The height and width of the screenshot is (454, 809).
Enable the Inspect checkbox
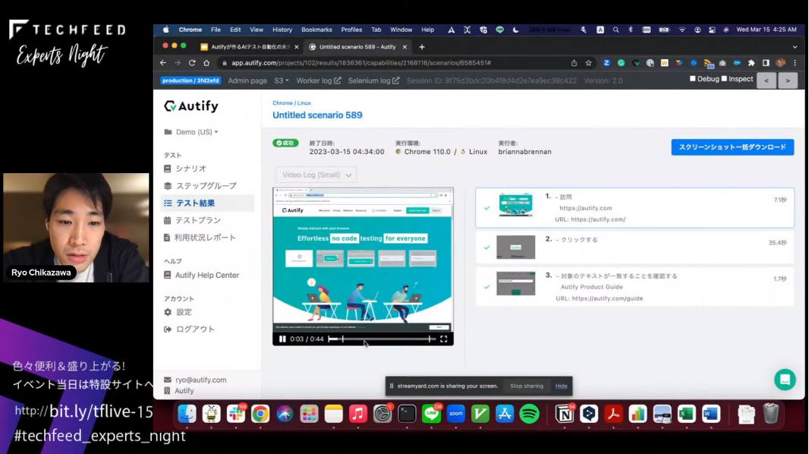coord(724,79)
